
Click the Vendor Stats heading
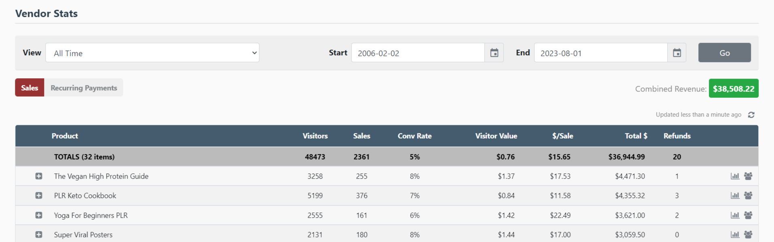pos(47,13)
